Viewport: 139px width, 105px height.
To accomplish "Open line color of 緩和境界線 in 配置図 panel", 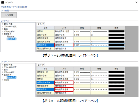I will coord(116,45).
